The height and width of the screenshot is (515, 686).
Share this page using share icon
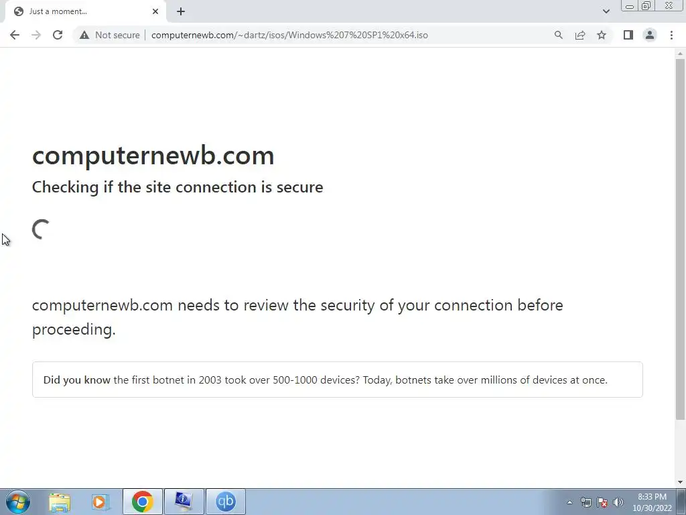click(x=580, y=35)
